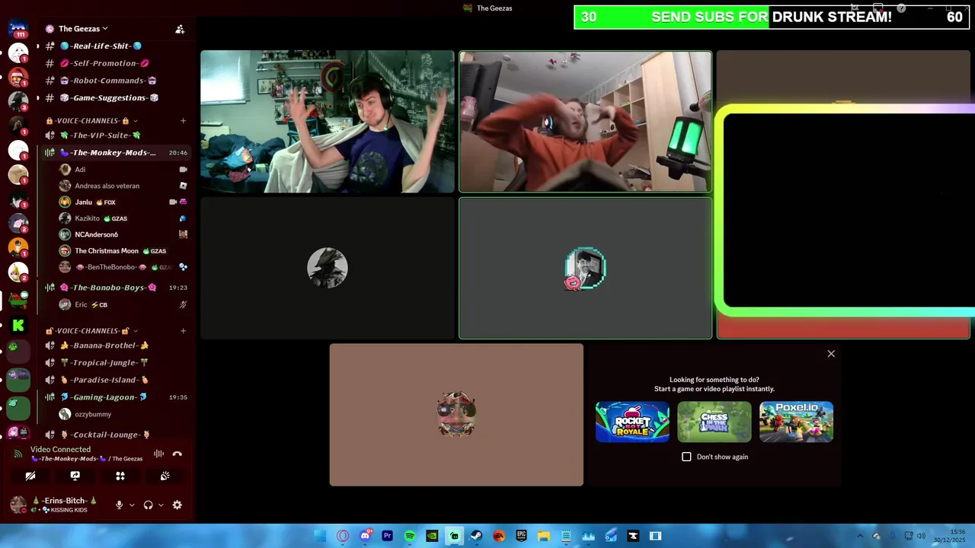The height and width of the screenshot is (548, 975).
Task: Open the green K server icon
Action: click(x=18, y=326)
